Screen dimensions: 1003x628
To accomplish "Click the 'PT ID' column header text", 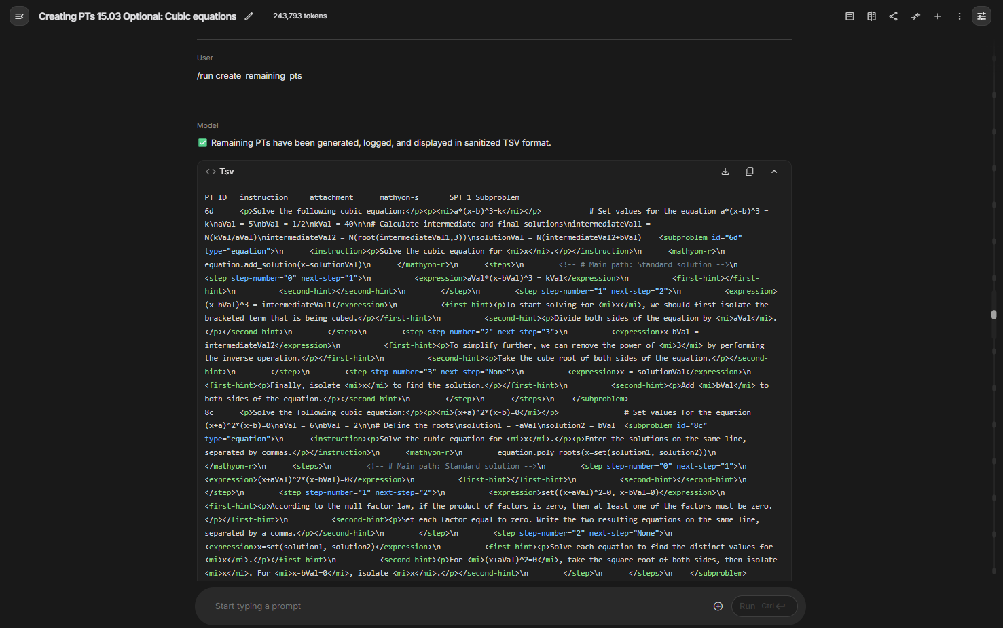I will 216,197.
